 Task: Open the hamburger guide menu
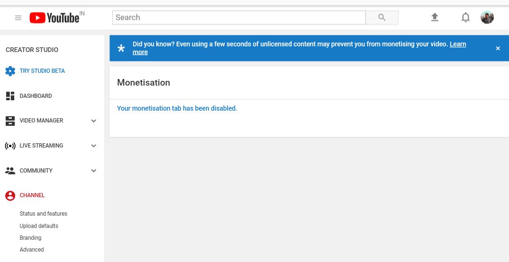point(18,18)
